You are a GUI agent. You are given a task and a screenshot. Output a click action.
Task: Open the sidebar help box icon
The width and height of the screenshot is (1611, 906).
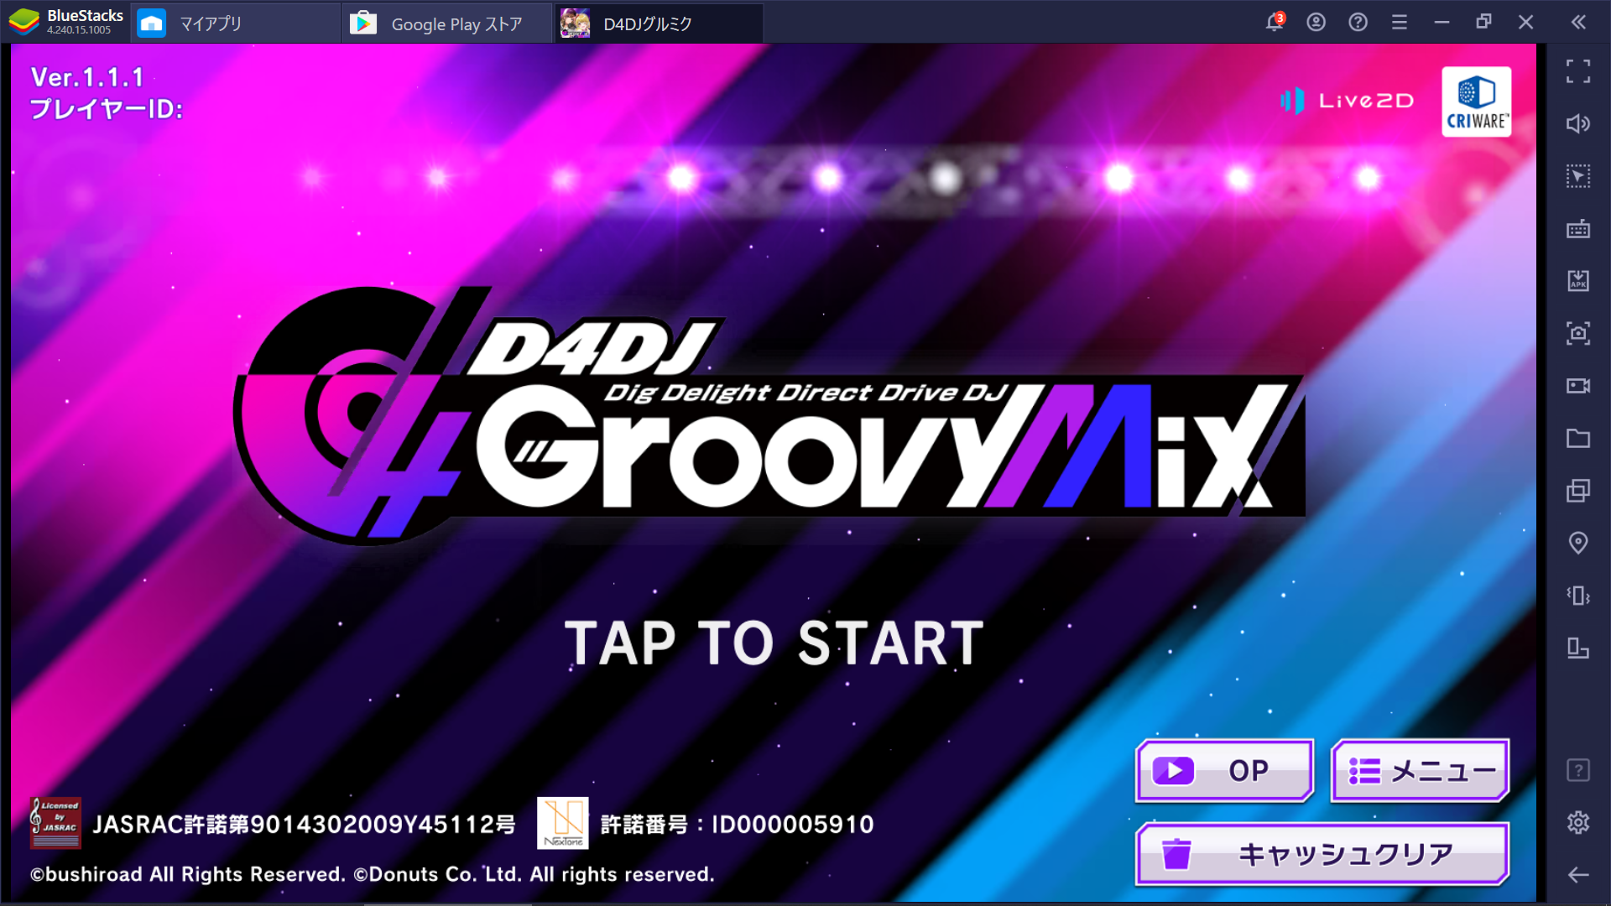pos(1578,770)
